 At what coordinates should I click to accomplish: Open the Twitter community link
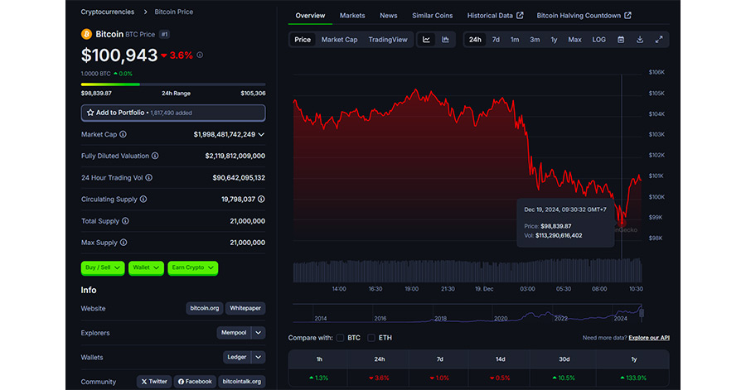click(154, 382)
